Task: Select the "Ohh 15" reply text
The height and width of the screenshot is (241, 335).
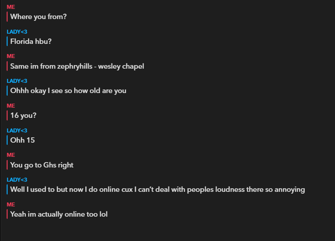Action: point(22,140)
